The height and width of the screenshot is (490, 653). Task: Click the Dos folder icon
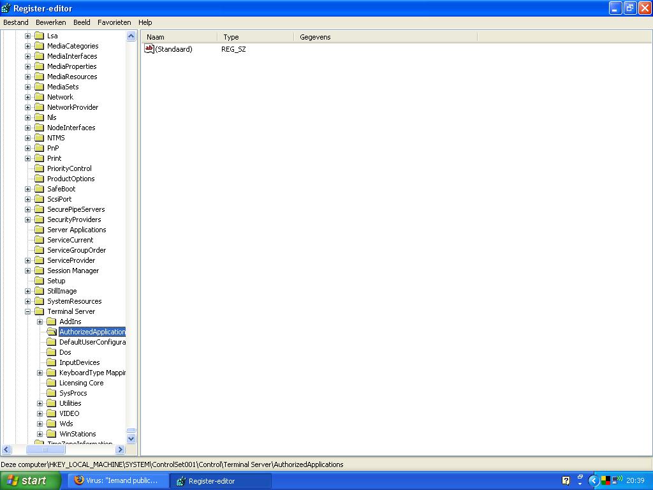[51, 352]
